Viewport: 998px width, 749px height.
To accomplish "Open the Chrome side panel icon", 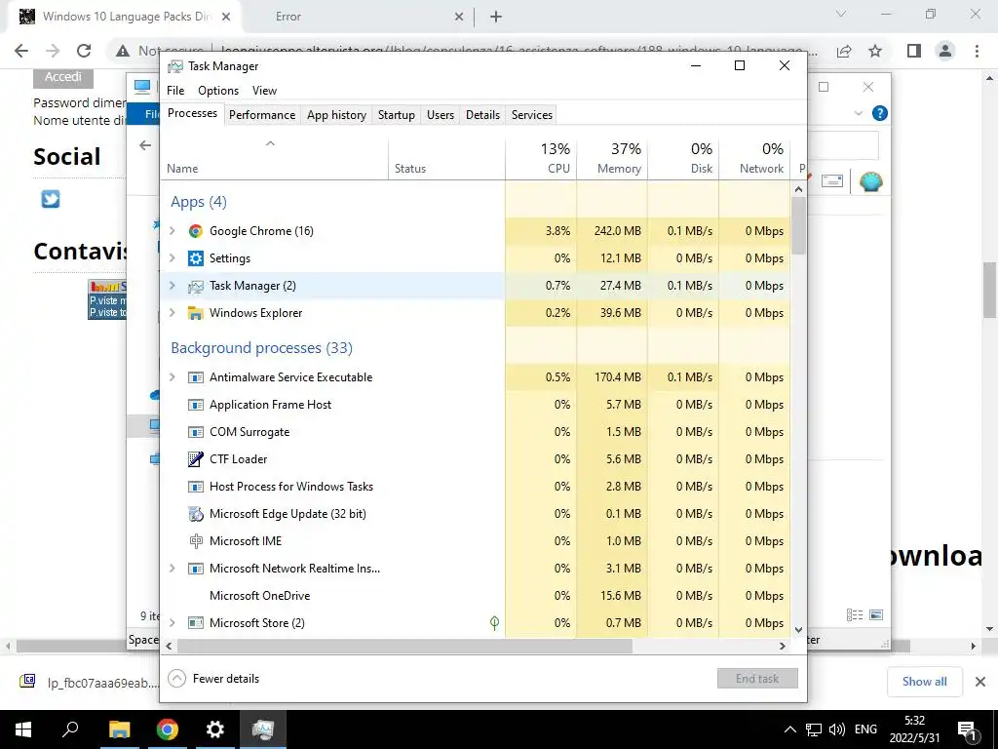I will click(914, 51).
